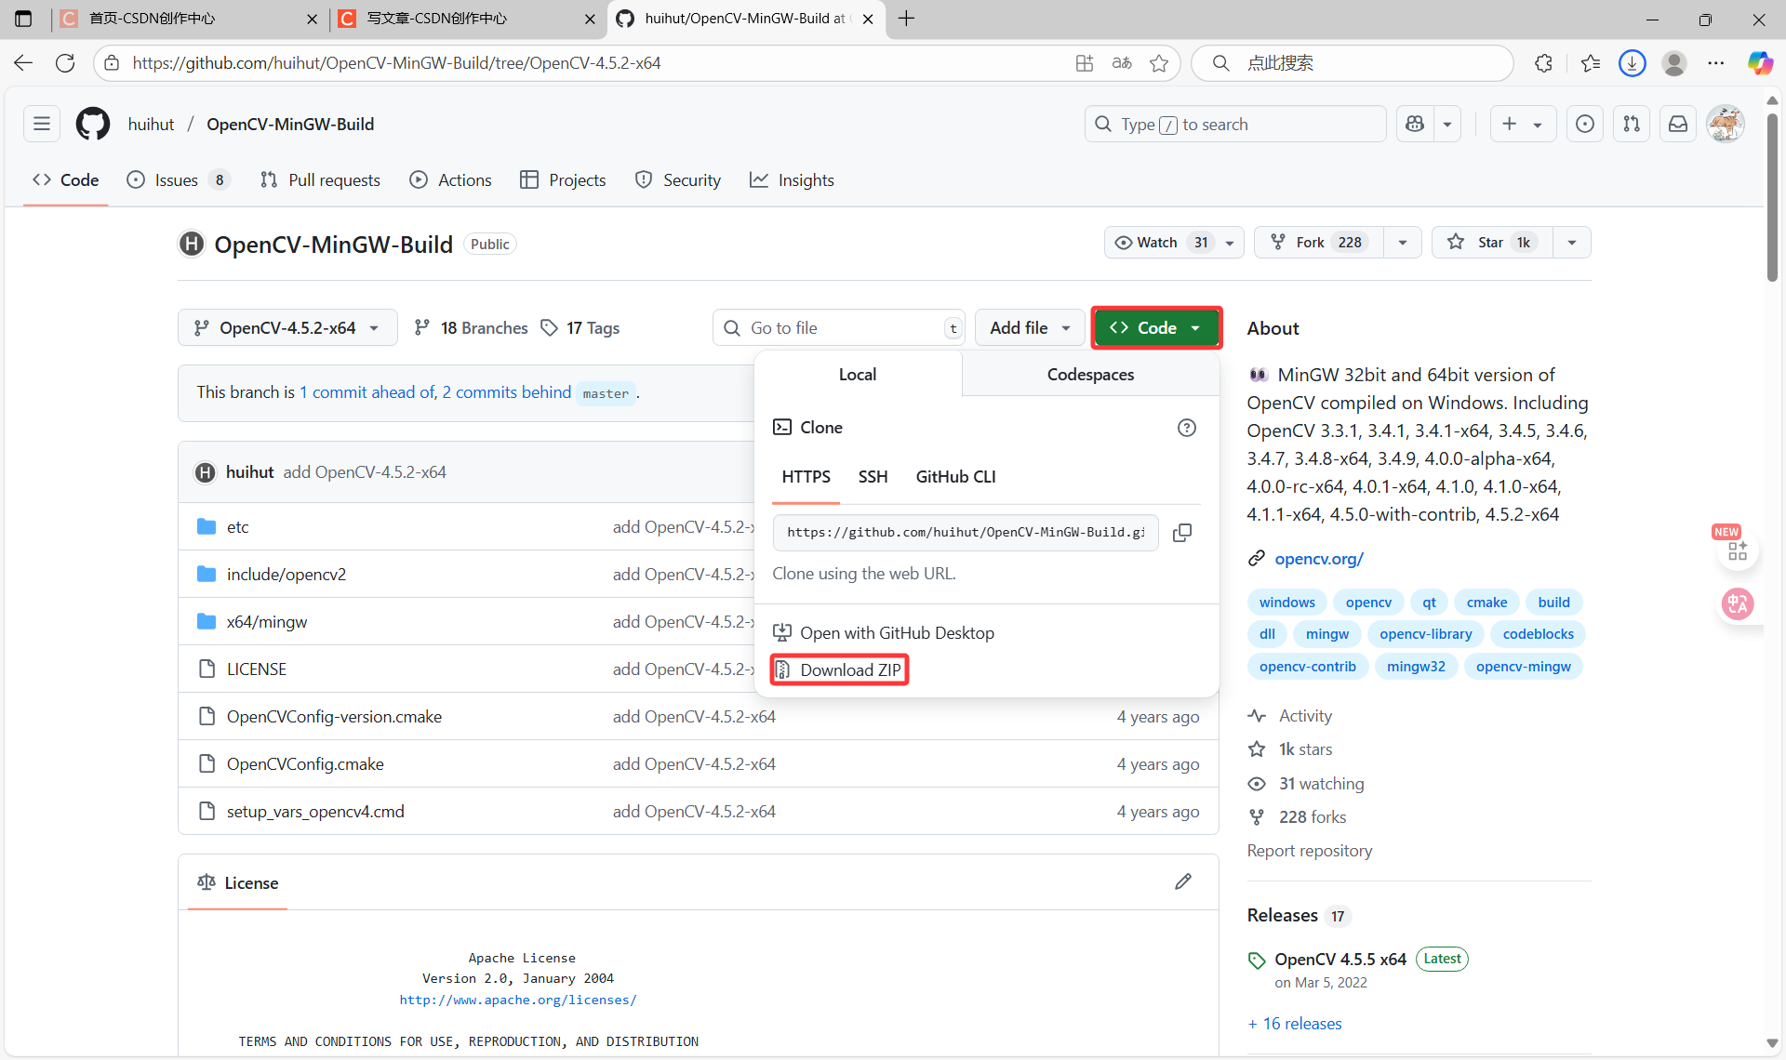
Task: Copy the clone URL to clipboard
Action: coord(1182,533)
